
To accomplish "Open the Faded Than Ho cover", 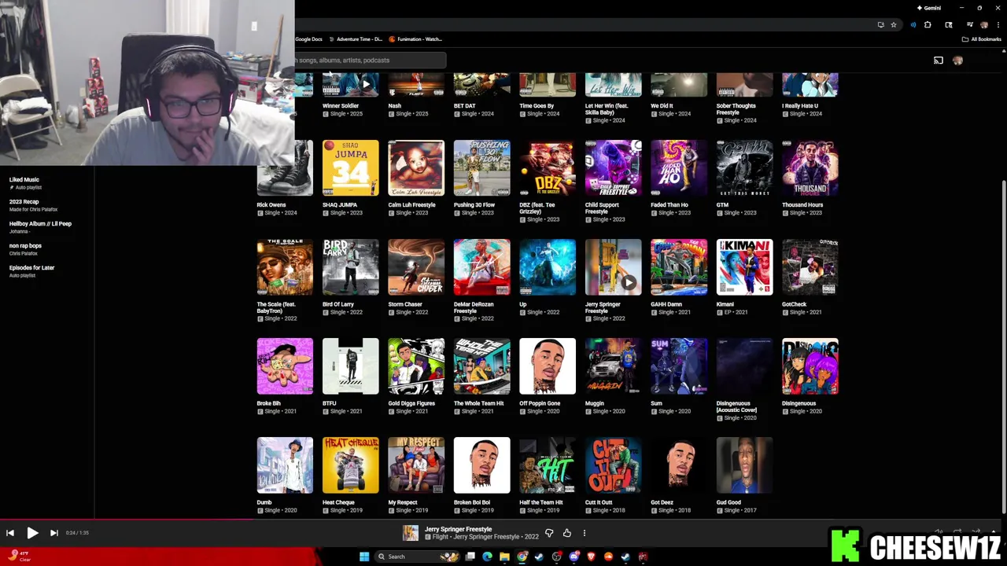I will click(x=679, y=168).
